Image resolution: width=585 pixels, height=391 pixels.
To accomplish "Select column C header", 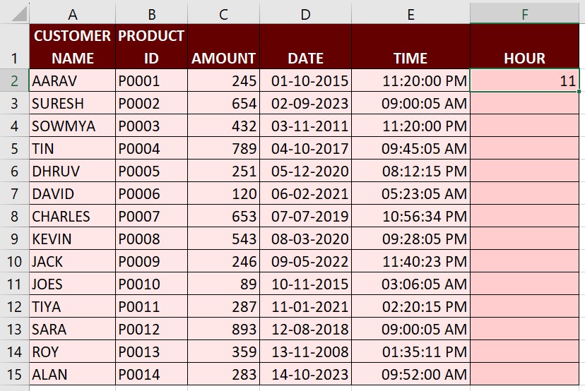I will [x=223, y=12].
